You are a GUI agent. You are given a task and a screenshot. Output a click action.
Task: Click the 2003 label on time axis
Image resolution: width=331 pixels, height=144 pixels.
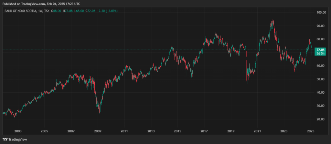18,131
